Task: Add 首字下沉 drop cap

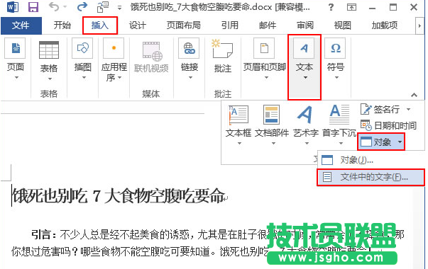Action: click(339, 125)
